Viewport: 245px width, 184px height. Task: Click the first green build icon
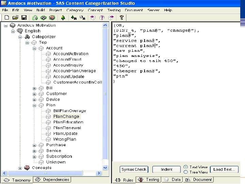[x=35, y=18]
